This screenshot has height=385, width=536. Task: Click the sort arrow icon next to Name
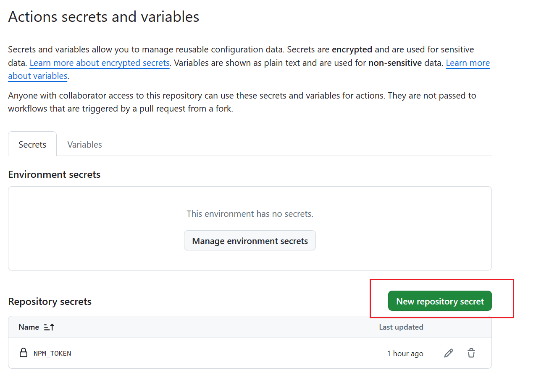49,327
